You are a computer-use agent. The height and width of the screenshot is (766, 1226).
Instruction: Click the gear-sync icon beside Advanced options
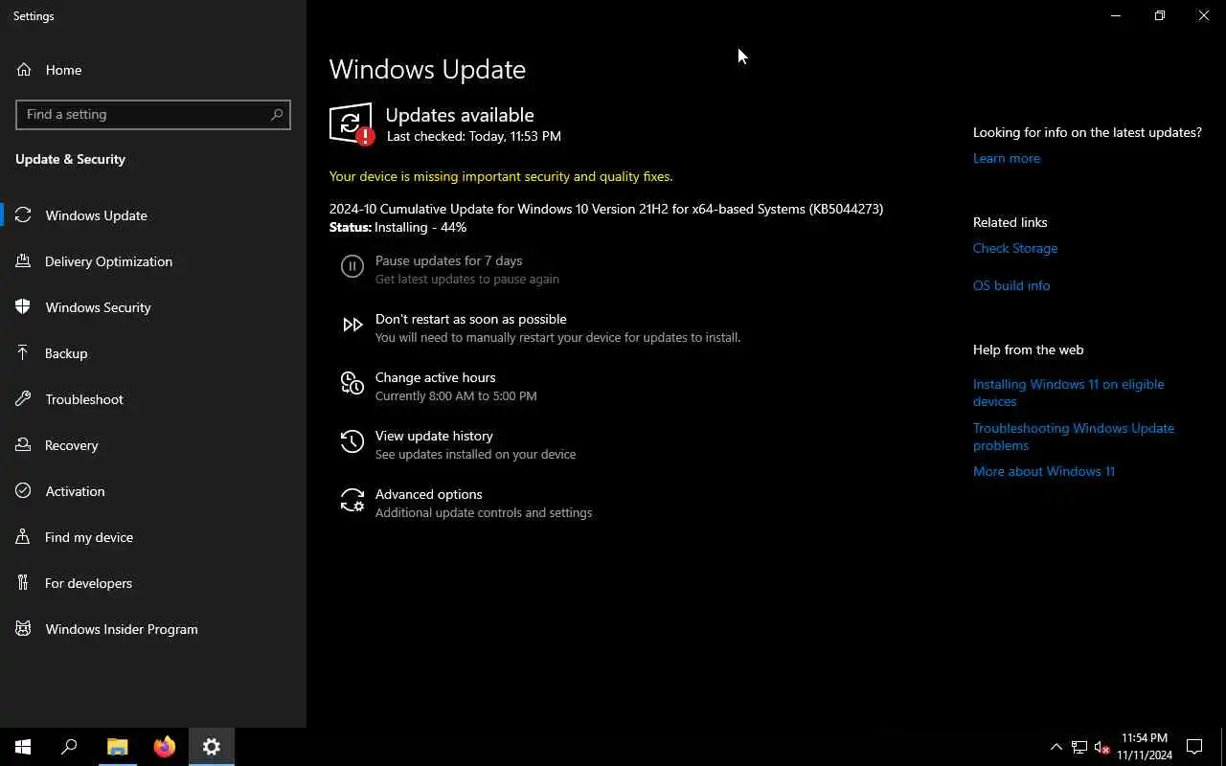point(352,501)
